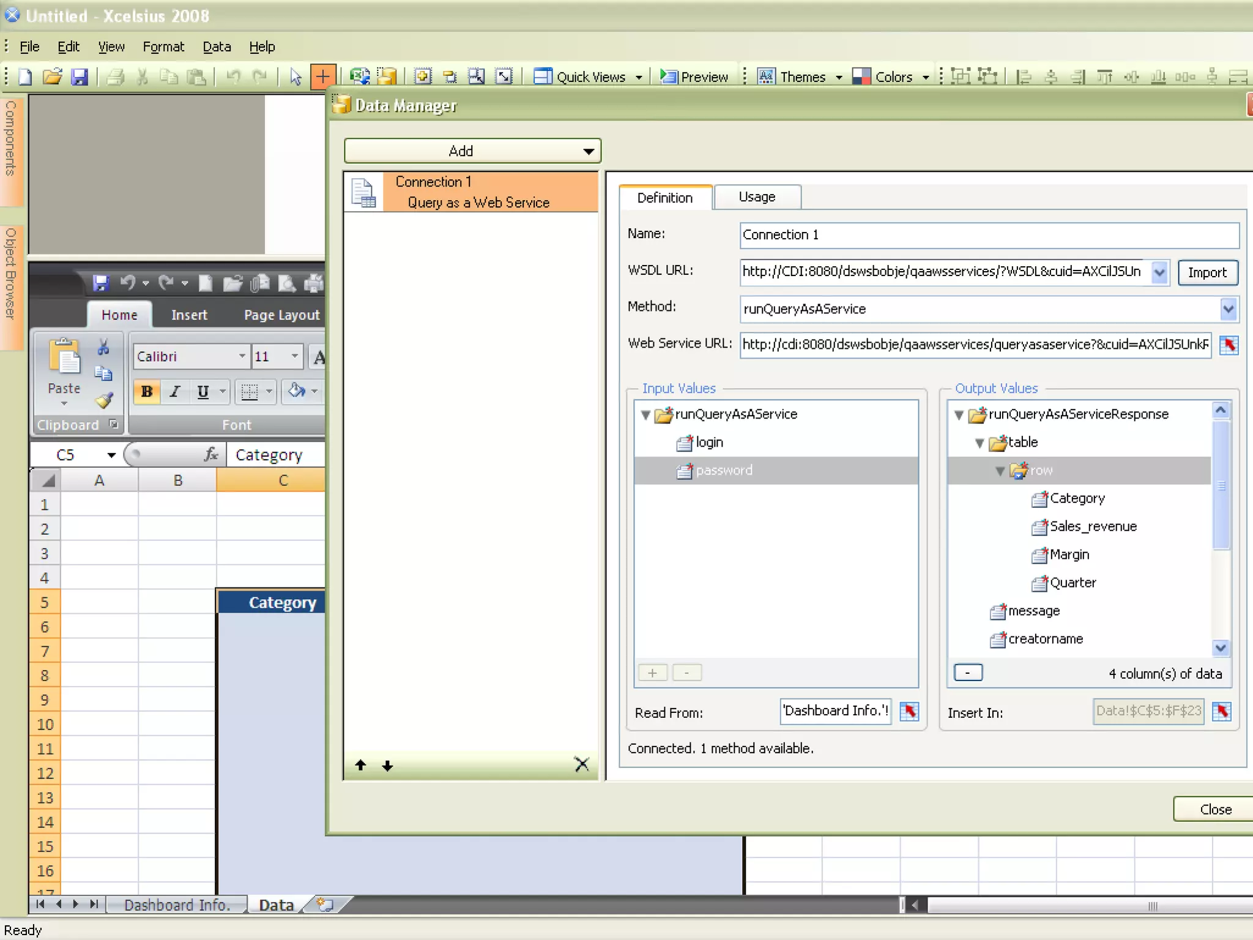Image resolution: width=1253 pixels, height=940 pixels.
Task: Collapse the runQueryAsService input node
Action: point(645,415)
